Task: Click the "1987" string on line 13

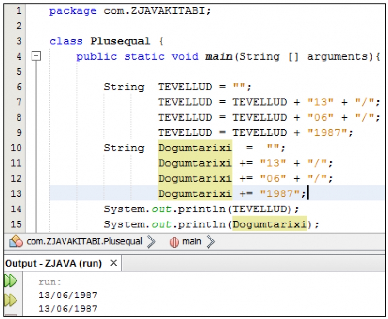Action: tap(280, 193)
